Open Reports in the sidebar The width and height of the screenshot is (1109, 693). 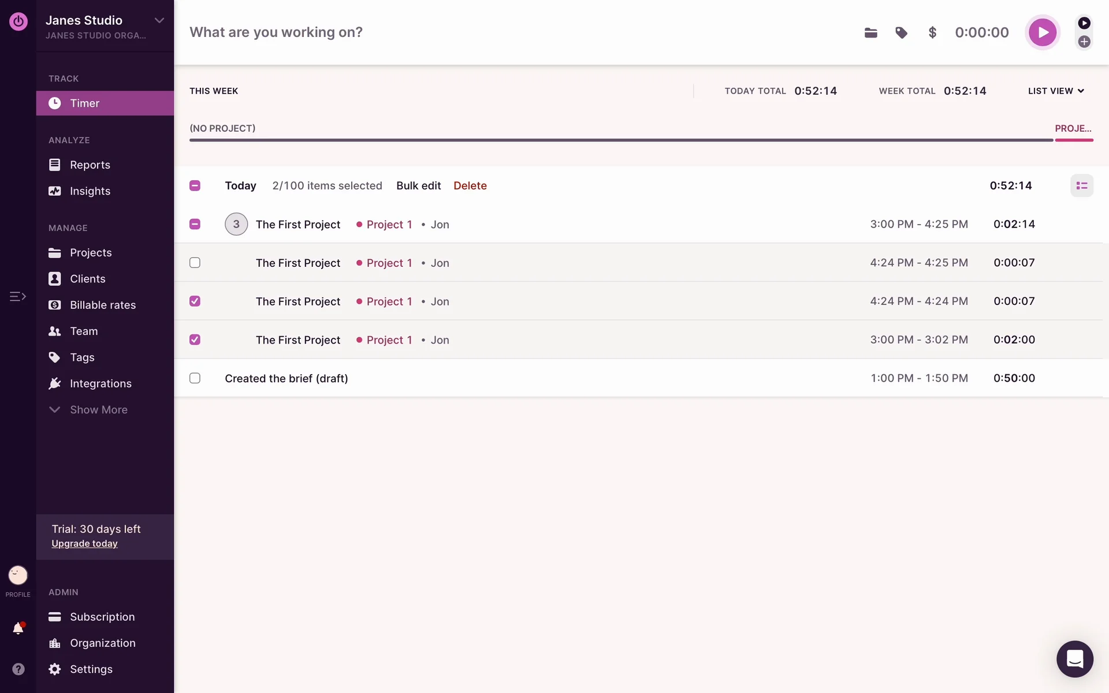click(90, 165)
